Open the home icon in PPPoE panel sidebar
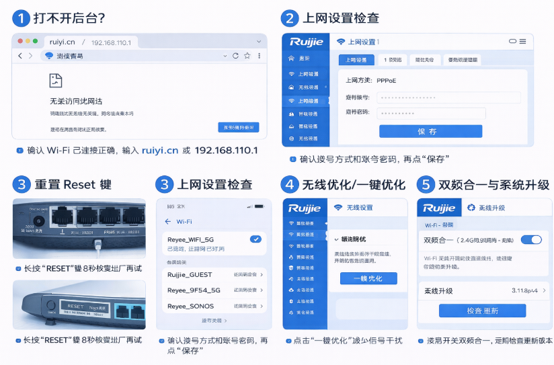This screenshot has width=554, height=365. pos(291,58)
